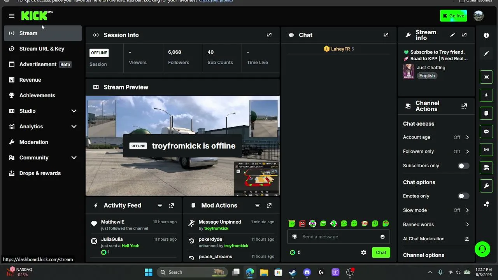Click the English language tag
498x280 pixels.
(x=427, y=76)
